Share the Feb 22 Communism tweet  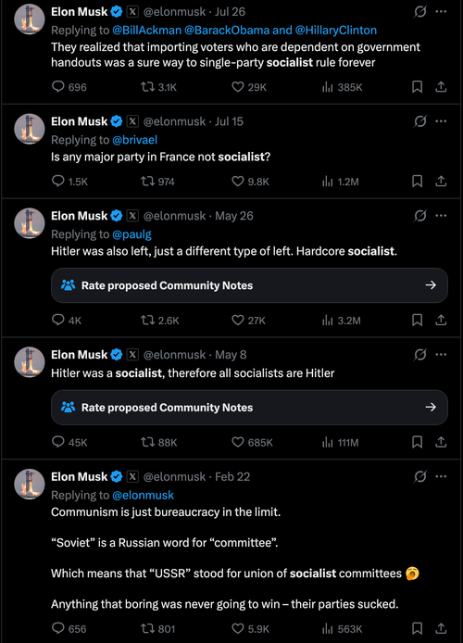click(441, 628)
